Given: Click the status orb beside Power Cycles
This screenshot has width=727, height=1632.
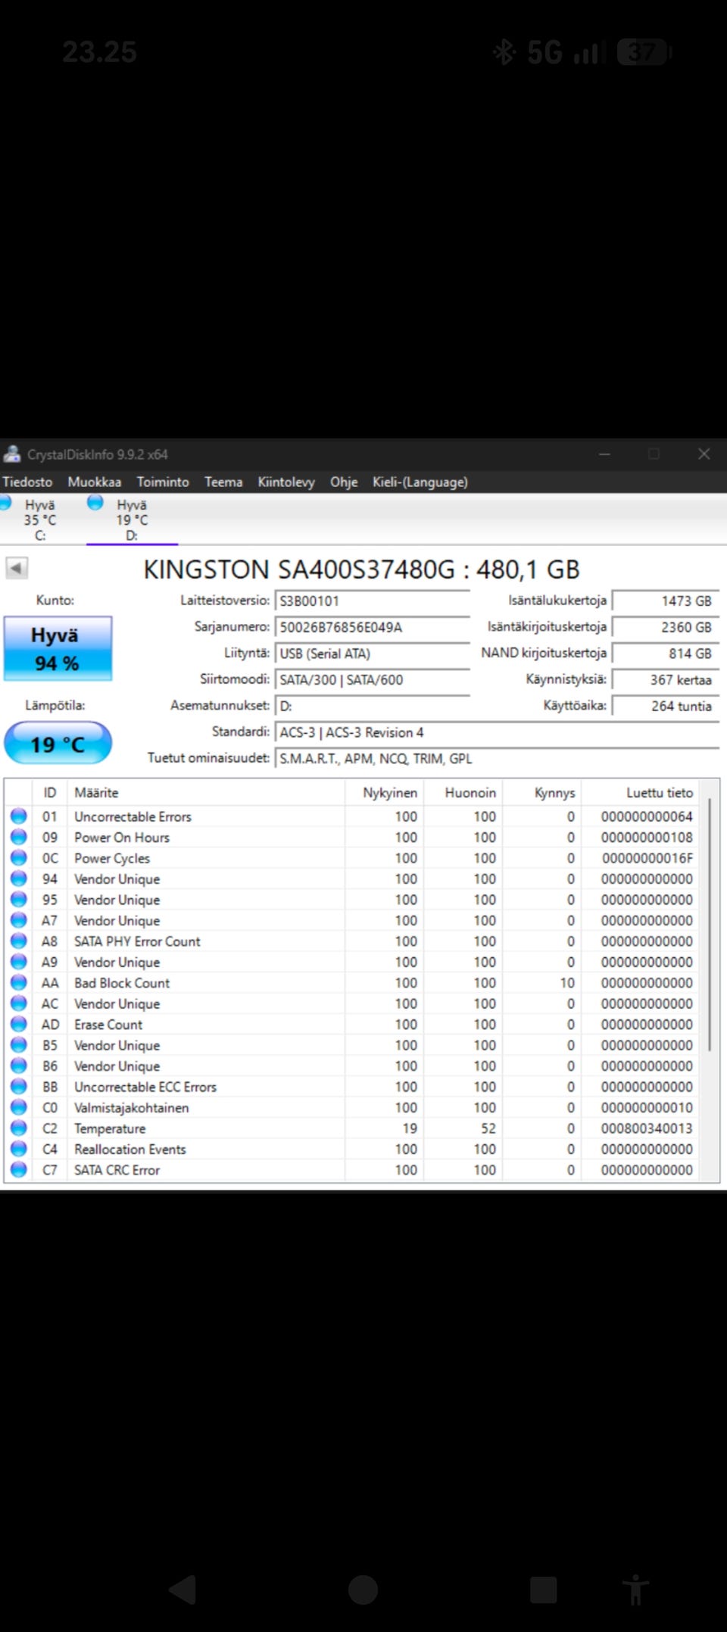Looking at the screenshot, I should (19, 858).
